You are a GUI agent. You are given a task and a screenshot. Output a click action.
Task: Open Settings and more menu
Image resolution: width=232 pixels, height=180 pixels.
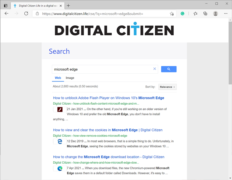[x=226, y=14]
